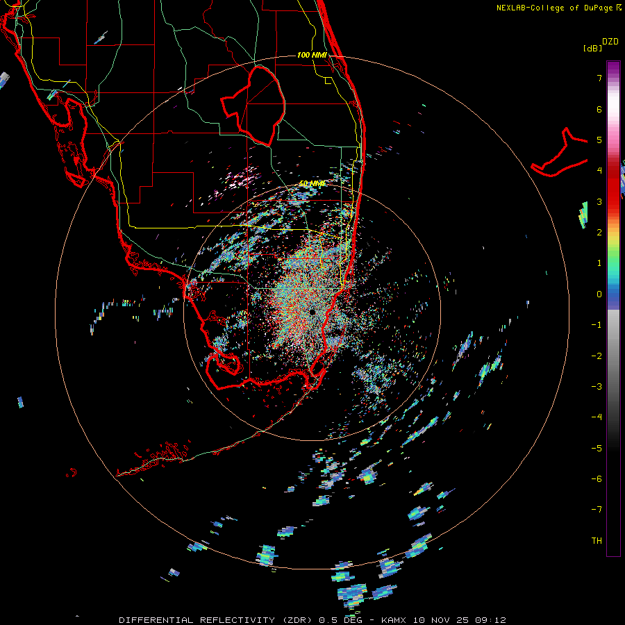Click "DIFFERENTIAL REFLECTIVITY" in bottom caption
Viewport: 625px width, 625px height.
(x=197, y=620)
